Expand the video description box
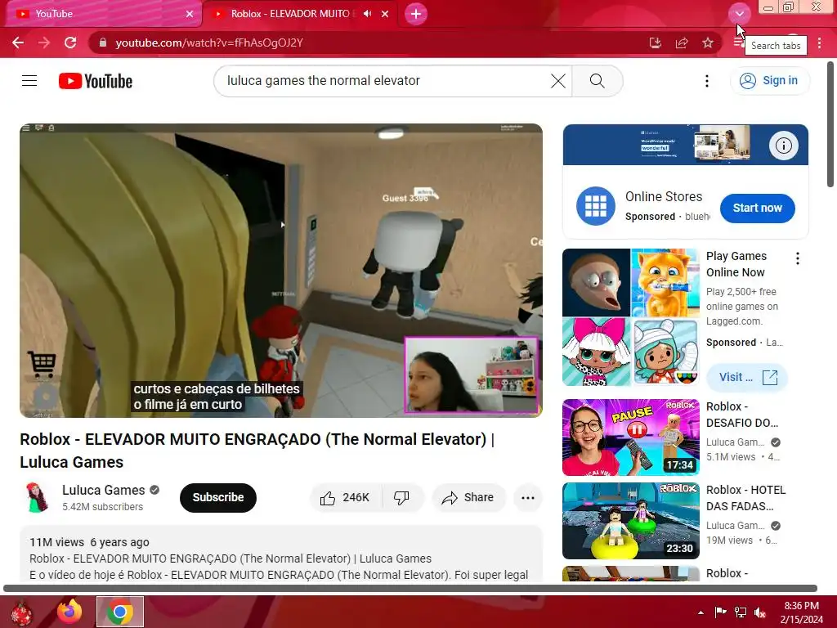 281,555
